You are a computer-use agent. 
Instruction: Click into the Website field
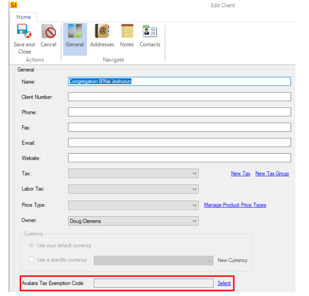tap(179, 158)
